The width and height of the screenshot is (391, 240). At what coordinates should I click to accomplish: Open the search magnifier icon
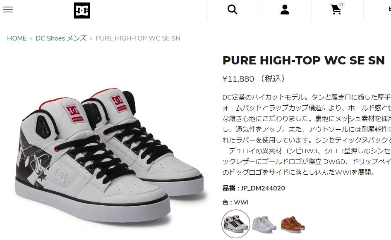[232, 10]
